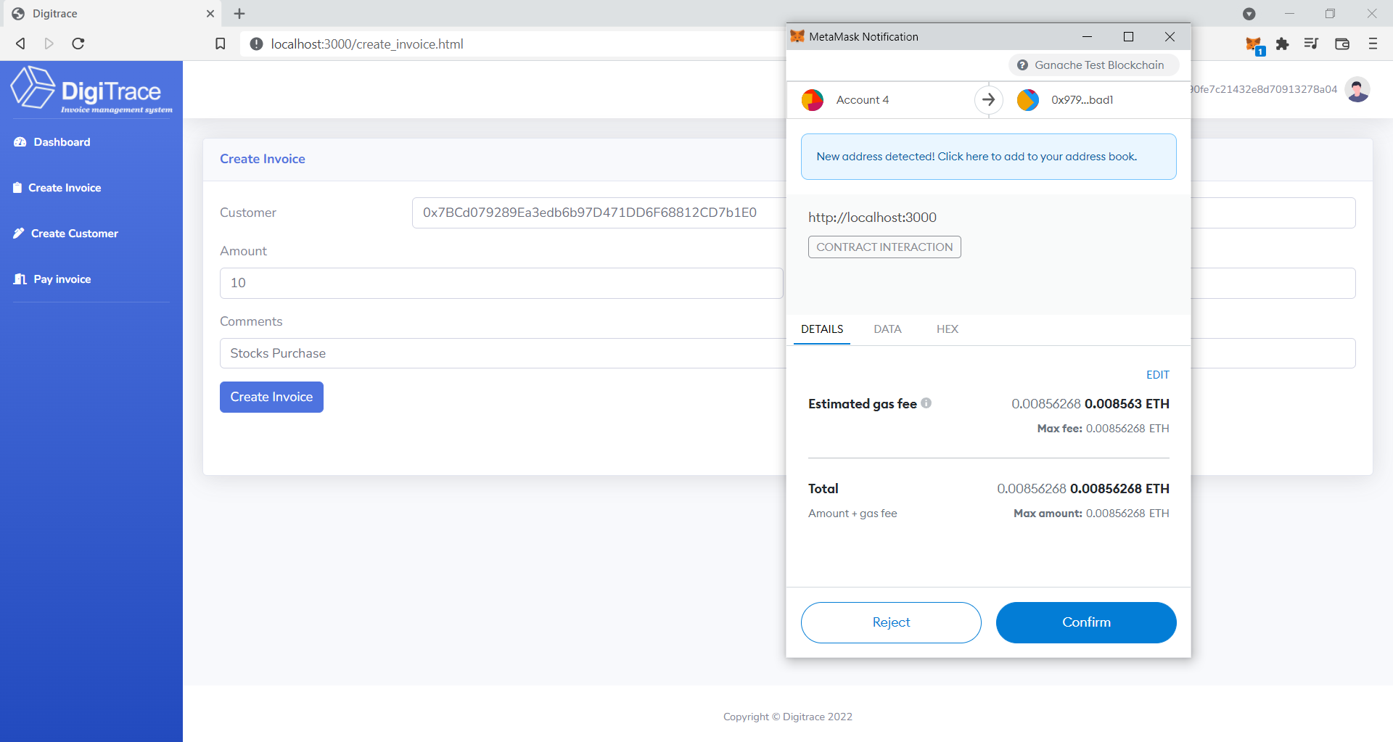The width and height of the screenshot is (1393, 742).
Task: Open the browser extensions puzzle icon
Action: click(1283, 44)
